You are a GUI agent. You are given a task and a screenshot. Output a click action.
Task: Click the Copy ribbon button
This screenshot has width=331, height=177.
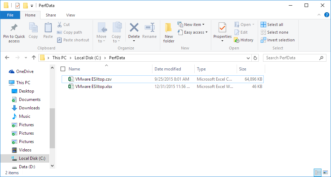coord(33,31)
